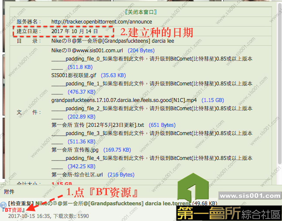Viewport: 282px width, 221px height.
Task: Open the darcia lee.torrent attachment link
Action: pos(113,204)
